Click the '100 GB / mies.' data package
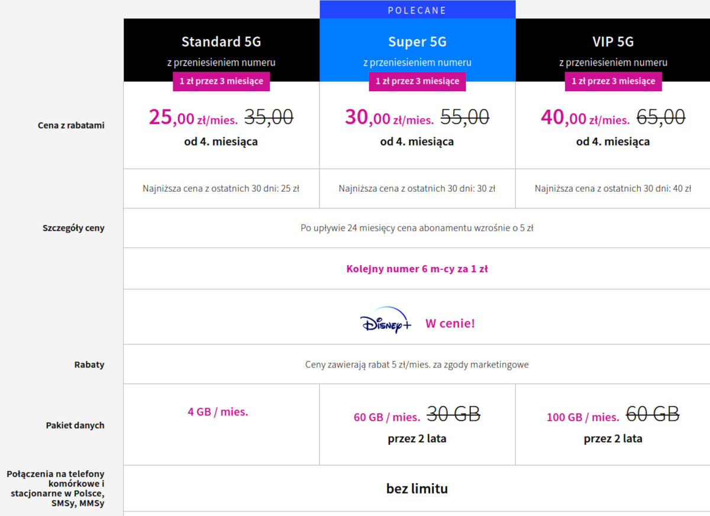Viewport: 710px width, 516px height. point(582,417)
